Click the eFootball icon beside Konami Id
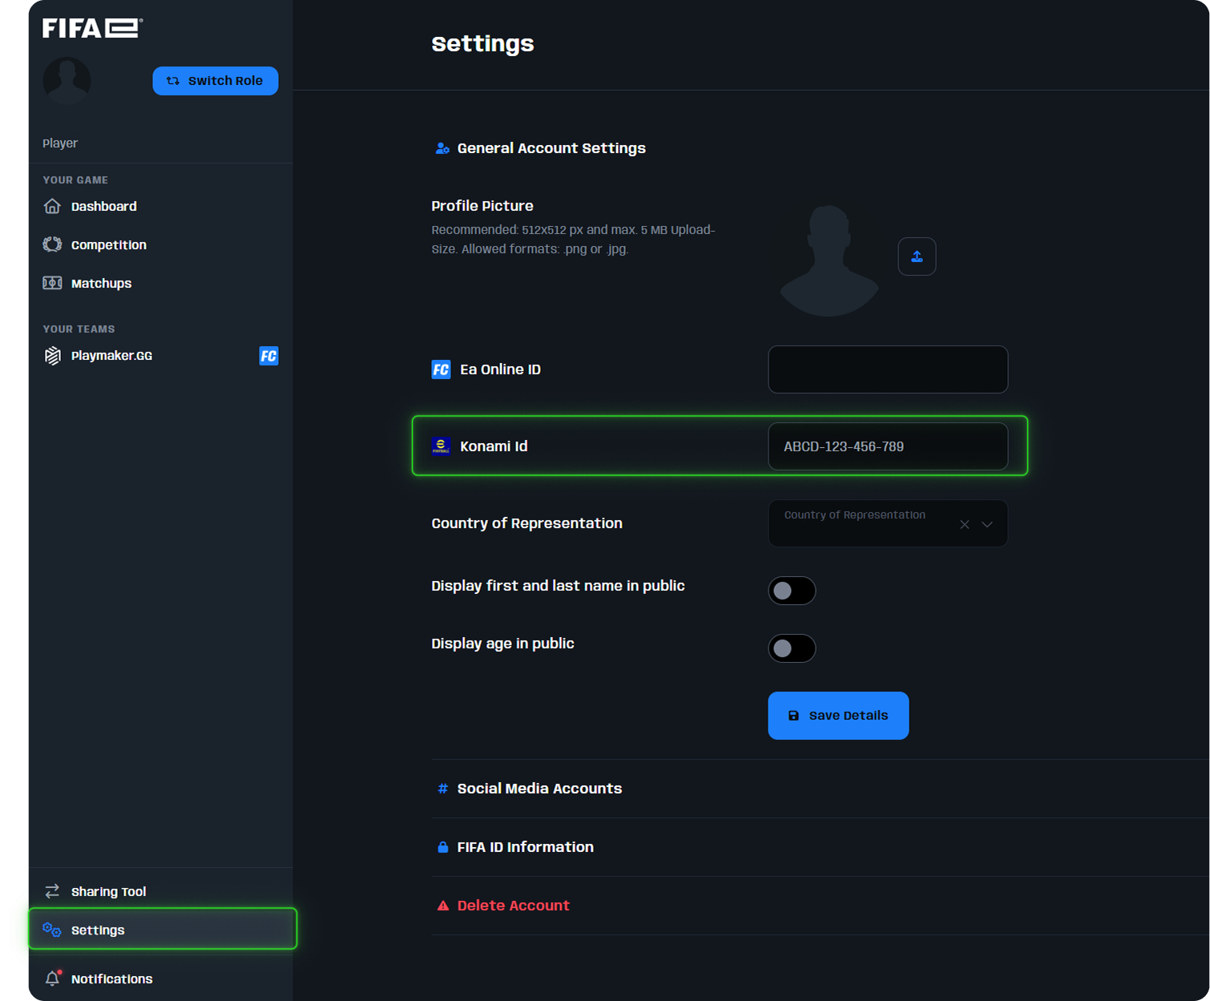The width and height of the screenshot is (1210, 1001). tap(441, 446)
